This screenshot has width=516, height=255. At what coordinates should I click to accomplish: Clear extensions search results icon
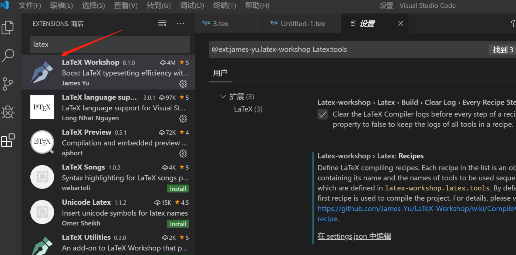[x=162, y=23]
